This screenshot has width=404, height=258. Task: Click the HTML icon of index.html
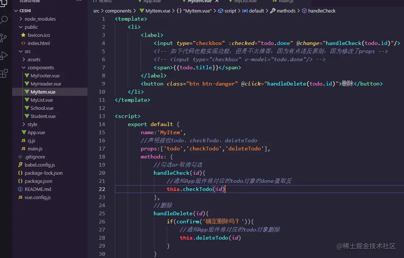pyautogui.click(x=24, y=43)
